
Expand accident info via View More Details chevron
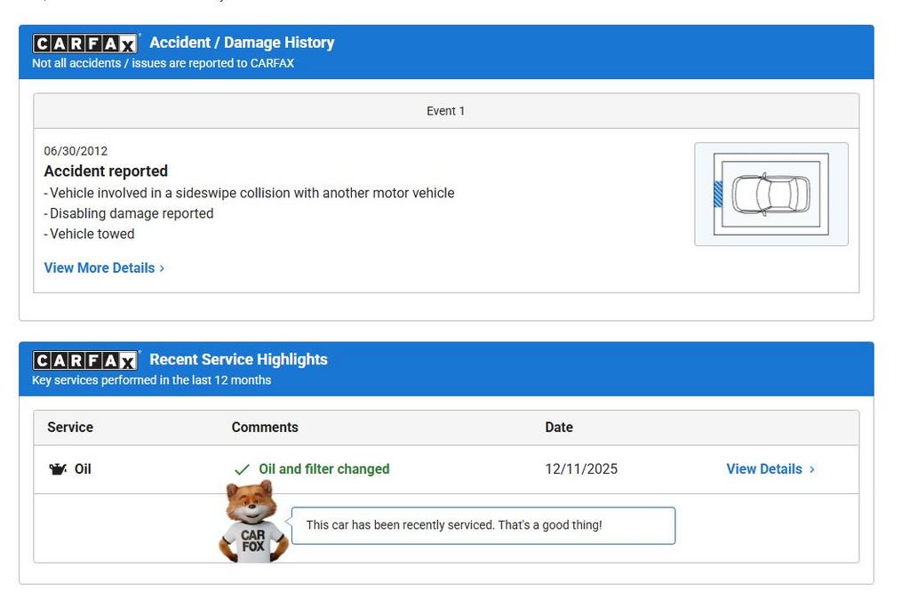tap(162, 268)
